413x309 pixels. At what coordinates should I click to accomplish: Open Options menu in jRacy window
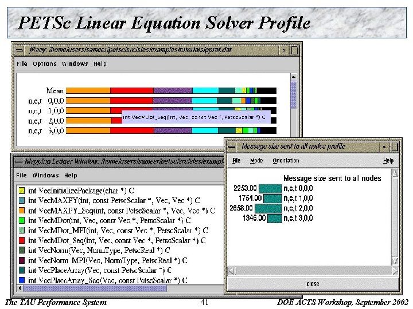pos(45,64)
